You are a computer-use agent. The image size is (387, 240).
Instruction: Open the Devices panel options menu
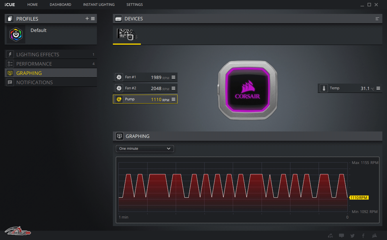377,19
